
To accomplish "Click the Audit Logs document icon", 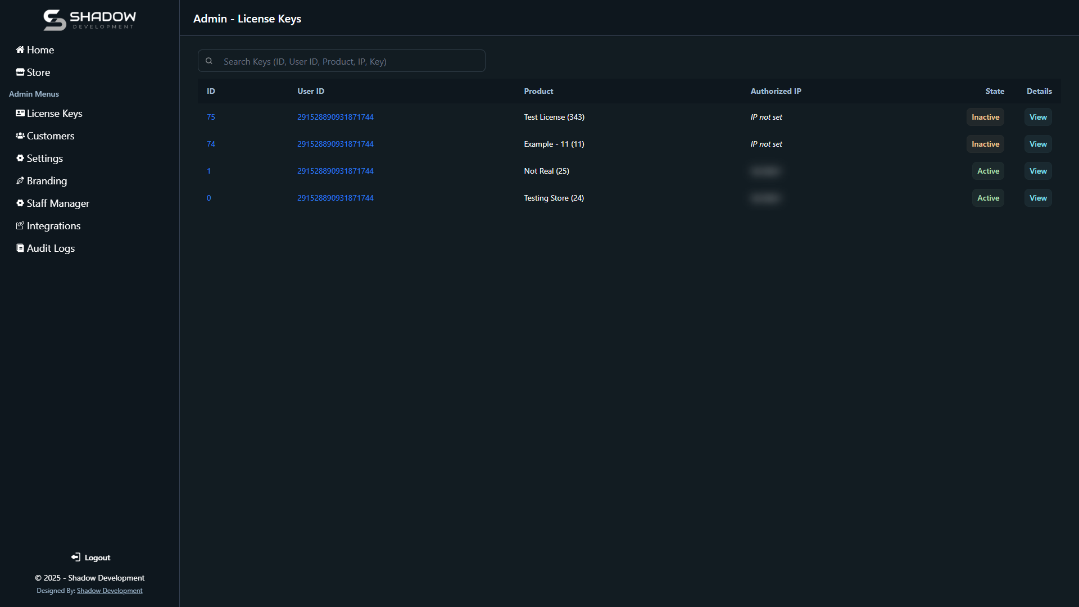I will (20, 248).
